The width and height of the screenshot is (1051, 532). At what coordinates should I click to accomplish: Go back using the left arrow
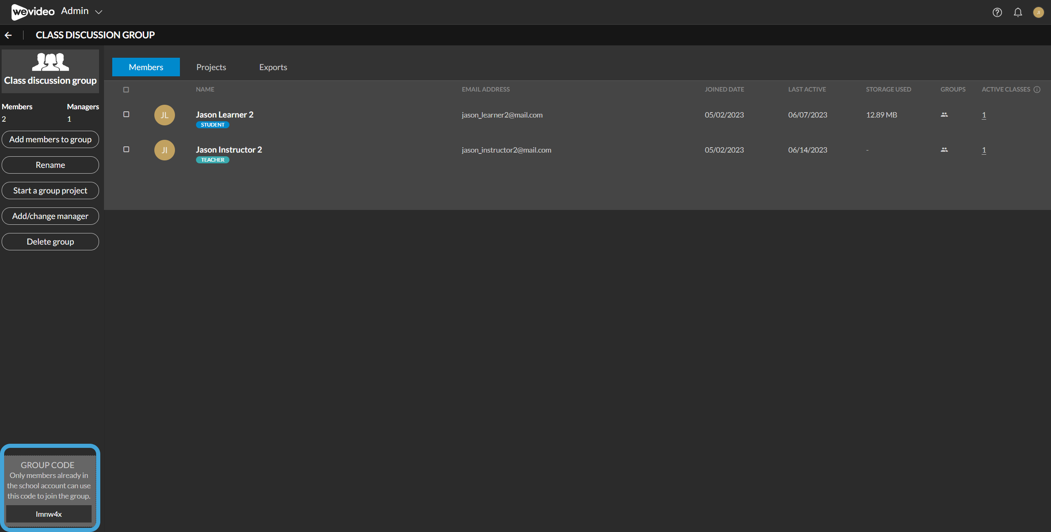click(8, 35)
